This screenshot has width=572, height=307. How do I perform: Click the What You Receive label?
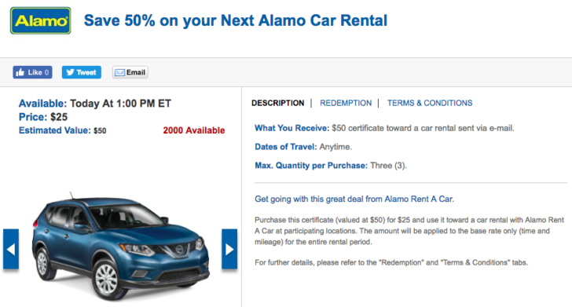pyautogui.click(x=291, y=128)
